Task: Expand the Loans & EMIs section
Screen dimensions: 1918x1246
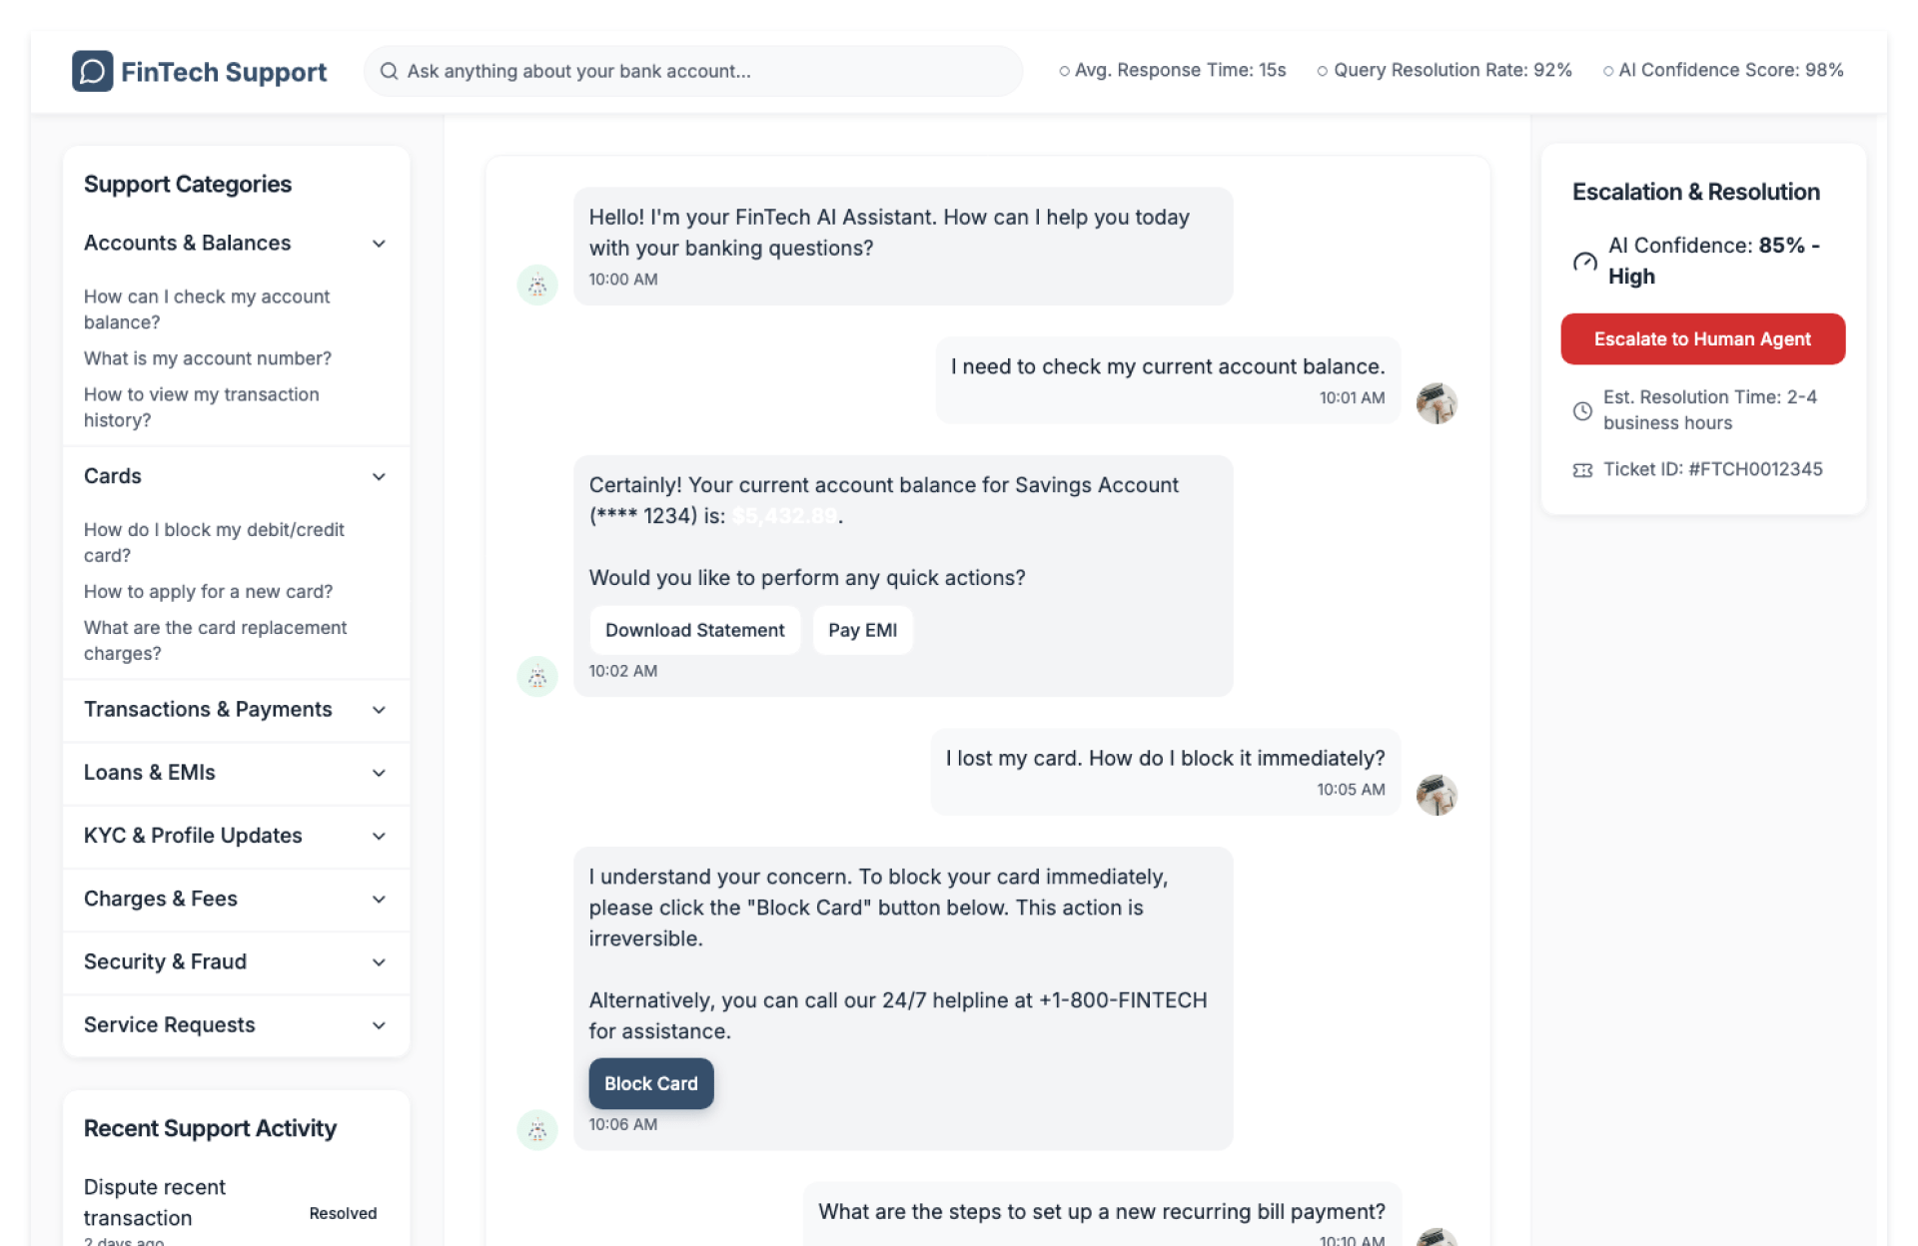Action: [x=379, y=773]
